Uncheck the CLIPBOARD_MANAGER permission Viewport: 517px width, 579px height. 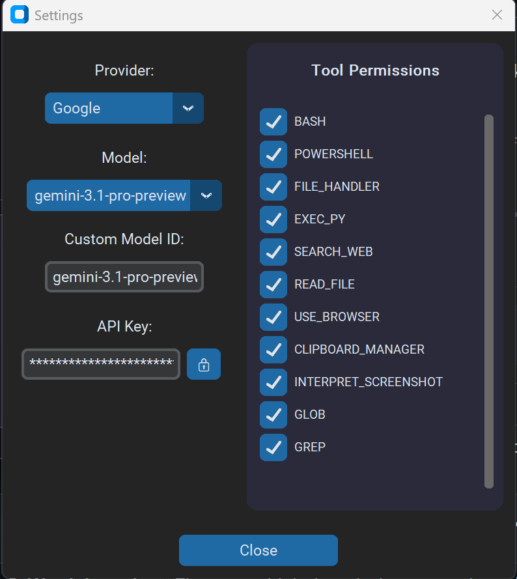pos(273,350)
